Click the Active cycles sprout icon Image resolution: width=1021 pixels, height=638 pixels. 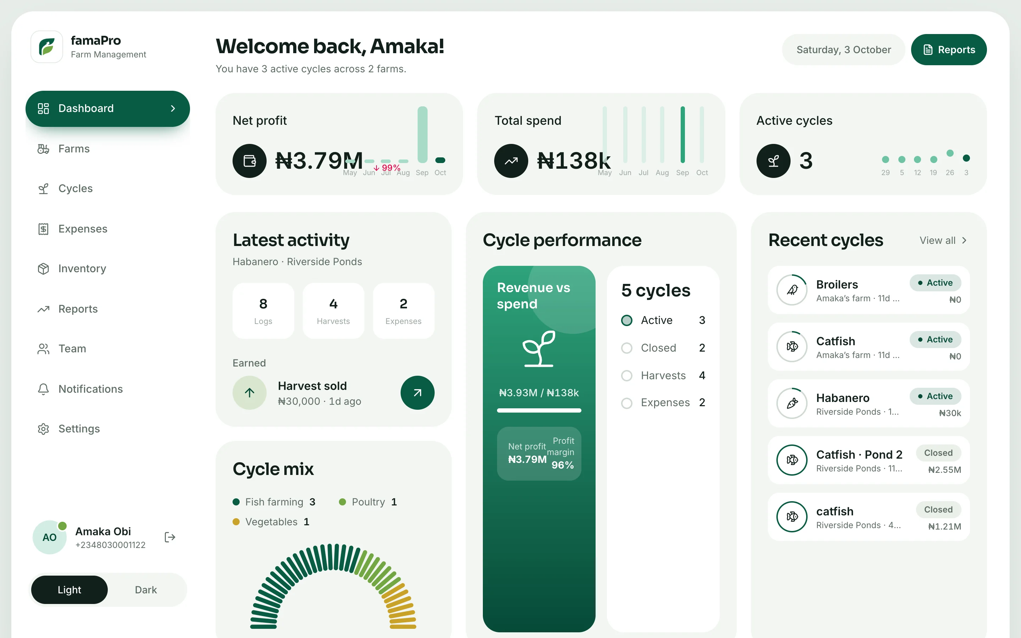[773, 161]
